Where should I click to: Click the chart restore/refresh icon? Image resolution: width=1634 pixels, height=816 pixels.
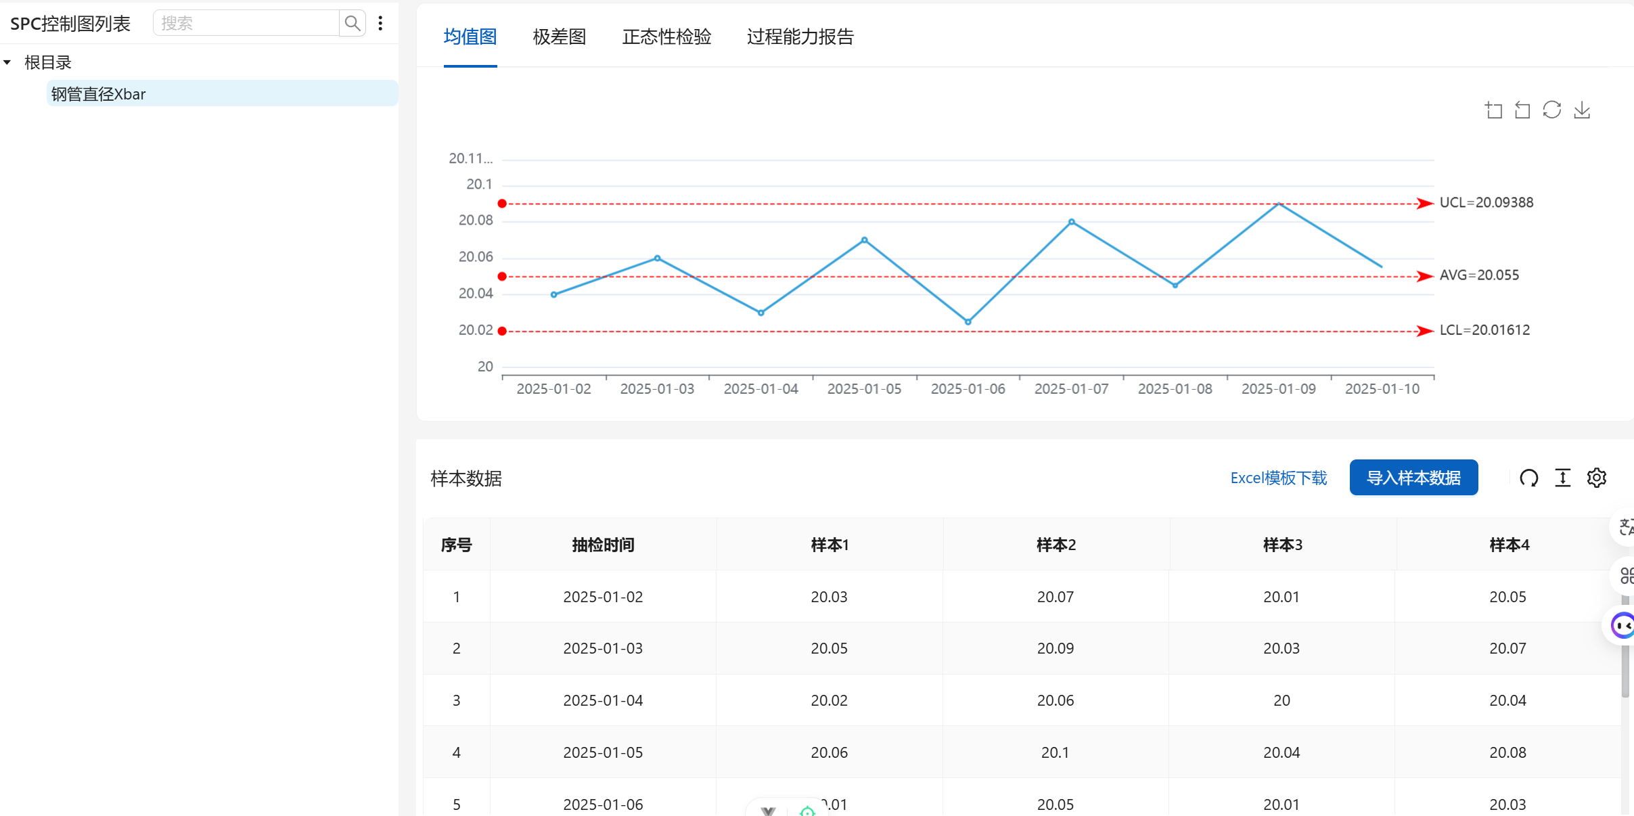click(x=1551, y=110)
